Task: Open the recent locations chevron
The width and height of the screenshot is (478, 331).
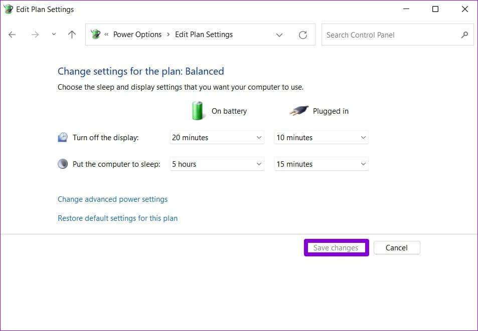Action: tap(54, 35)
